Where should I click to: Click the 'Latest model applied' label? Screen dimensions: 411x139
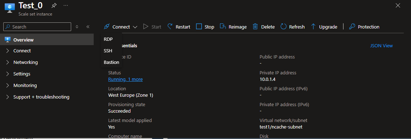coord(130,121)
